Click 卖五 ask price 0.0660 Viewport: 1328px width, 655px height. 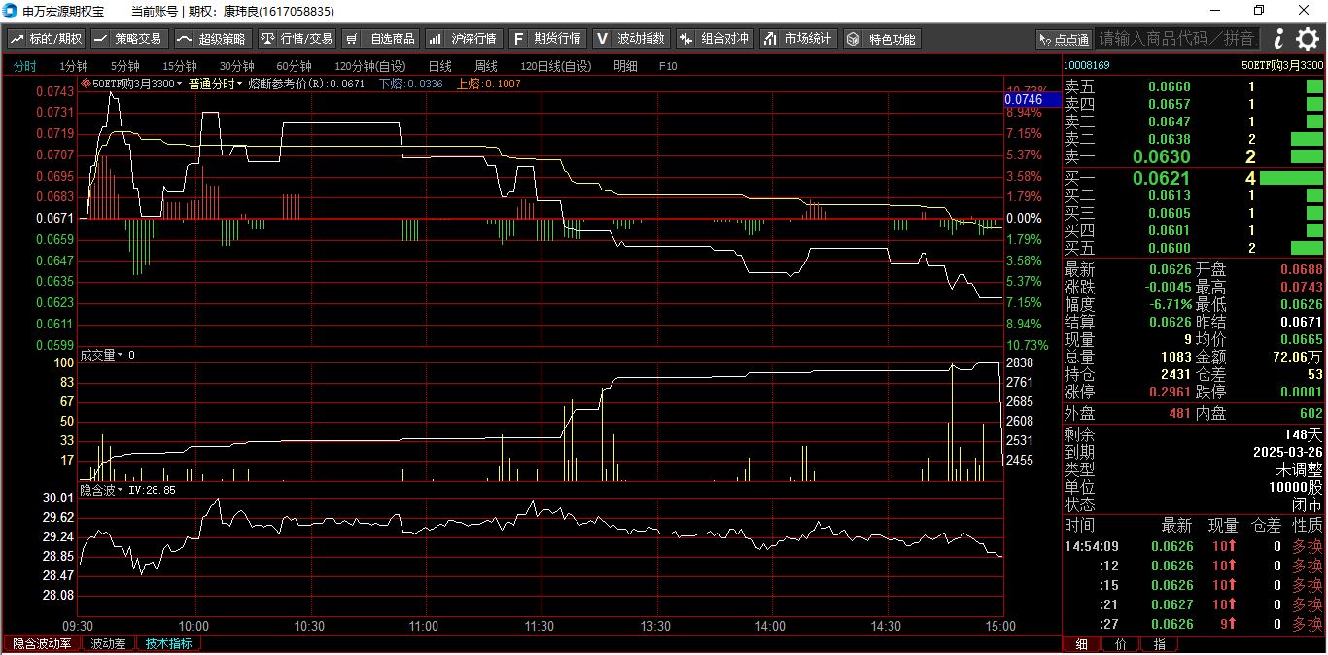pos(1169,86)
